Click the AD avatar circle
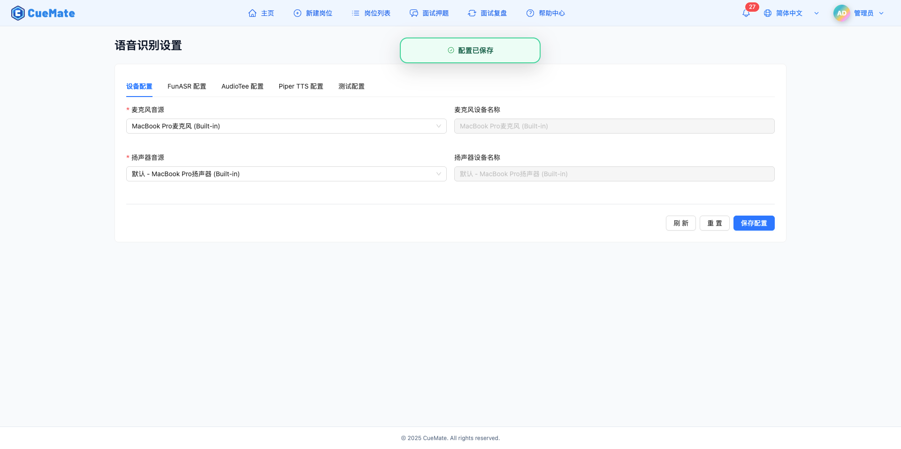Image resolution: width=901 pixels, height=449 pixels. [841, 13]
